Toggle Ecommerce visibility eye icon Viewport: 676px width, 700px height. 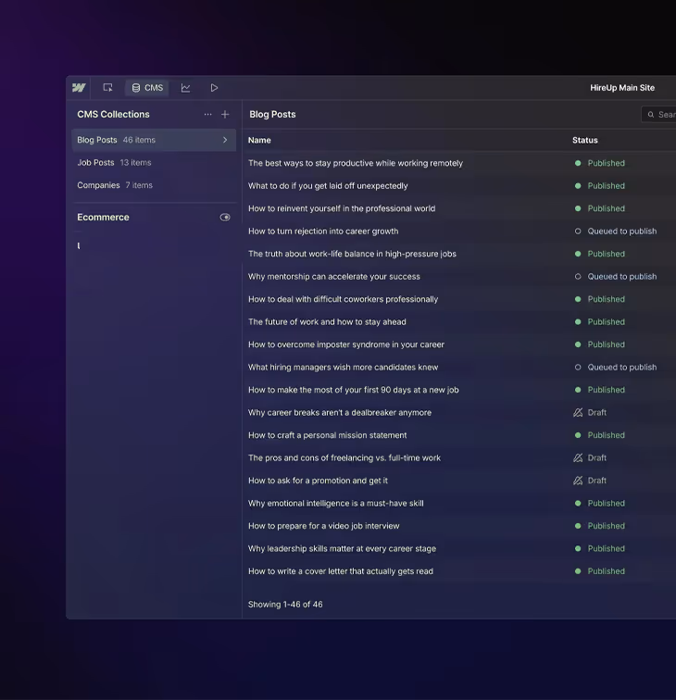225,218
